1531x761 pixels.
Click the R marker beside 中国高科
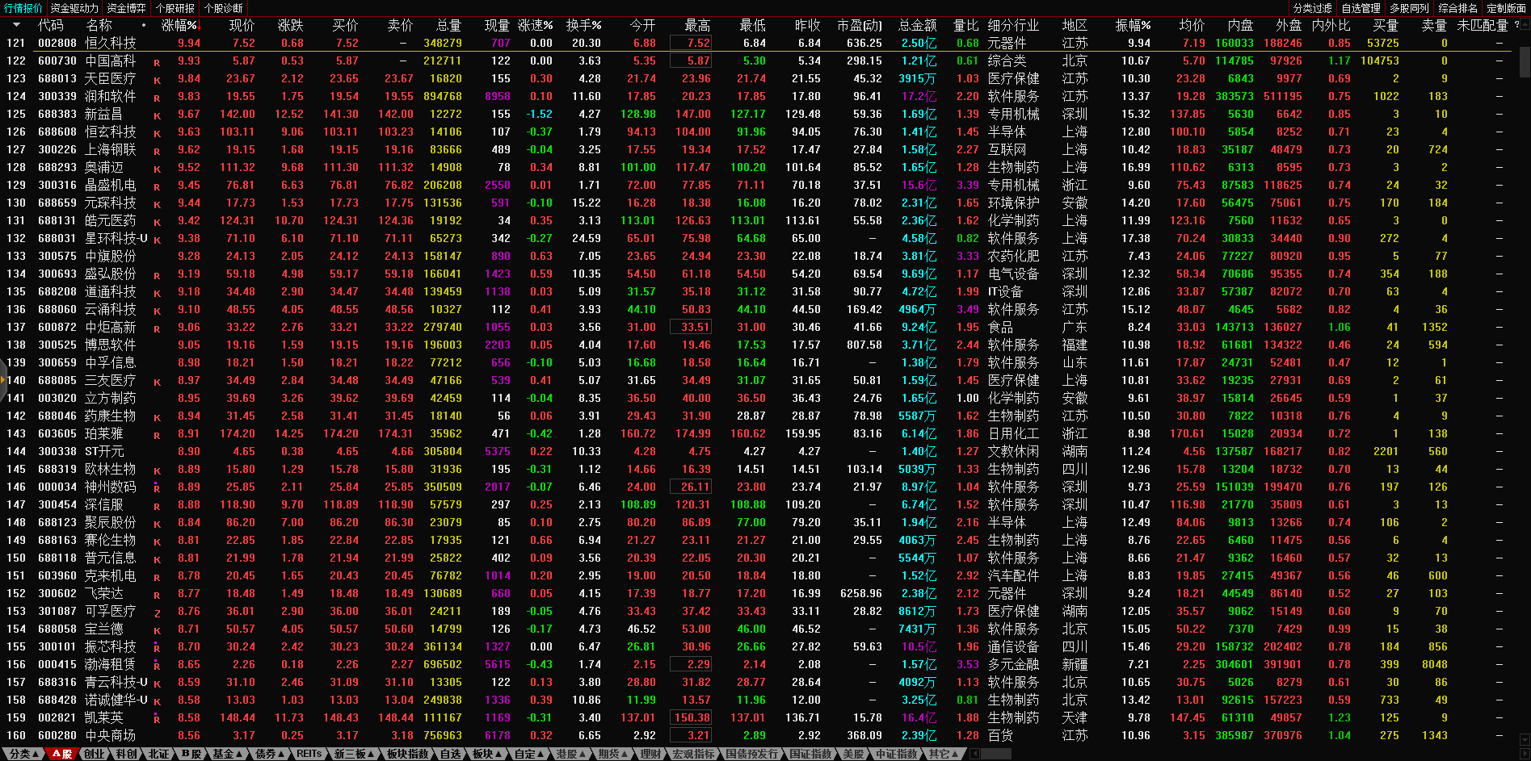[157, 62]
